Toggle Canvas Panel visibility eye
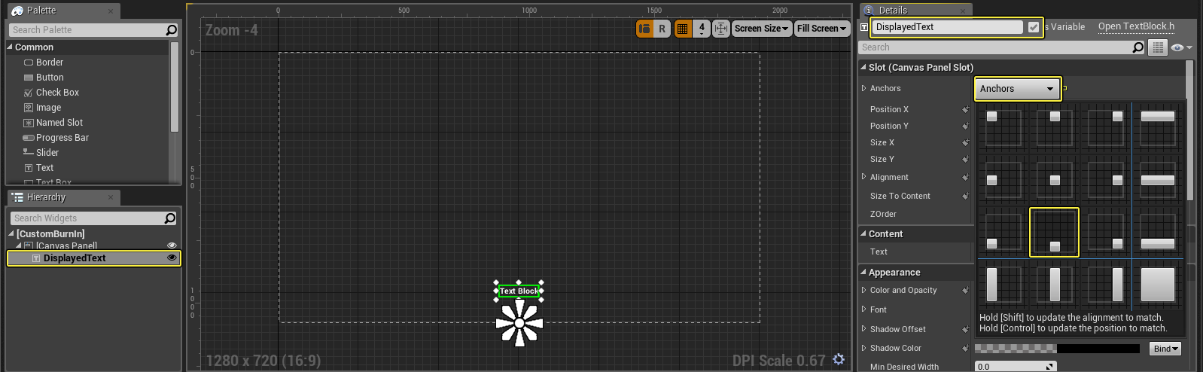Viewport: 1203px width, 372px height. (x=172, y=245)
